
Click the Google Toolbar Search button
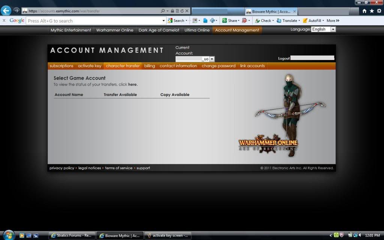point(176,21)
